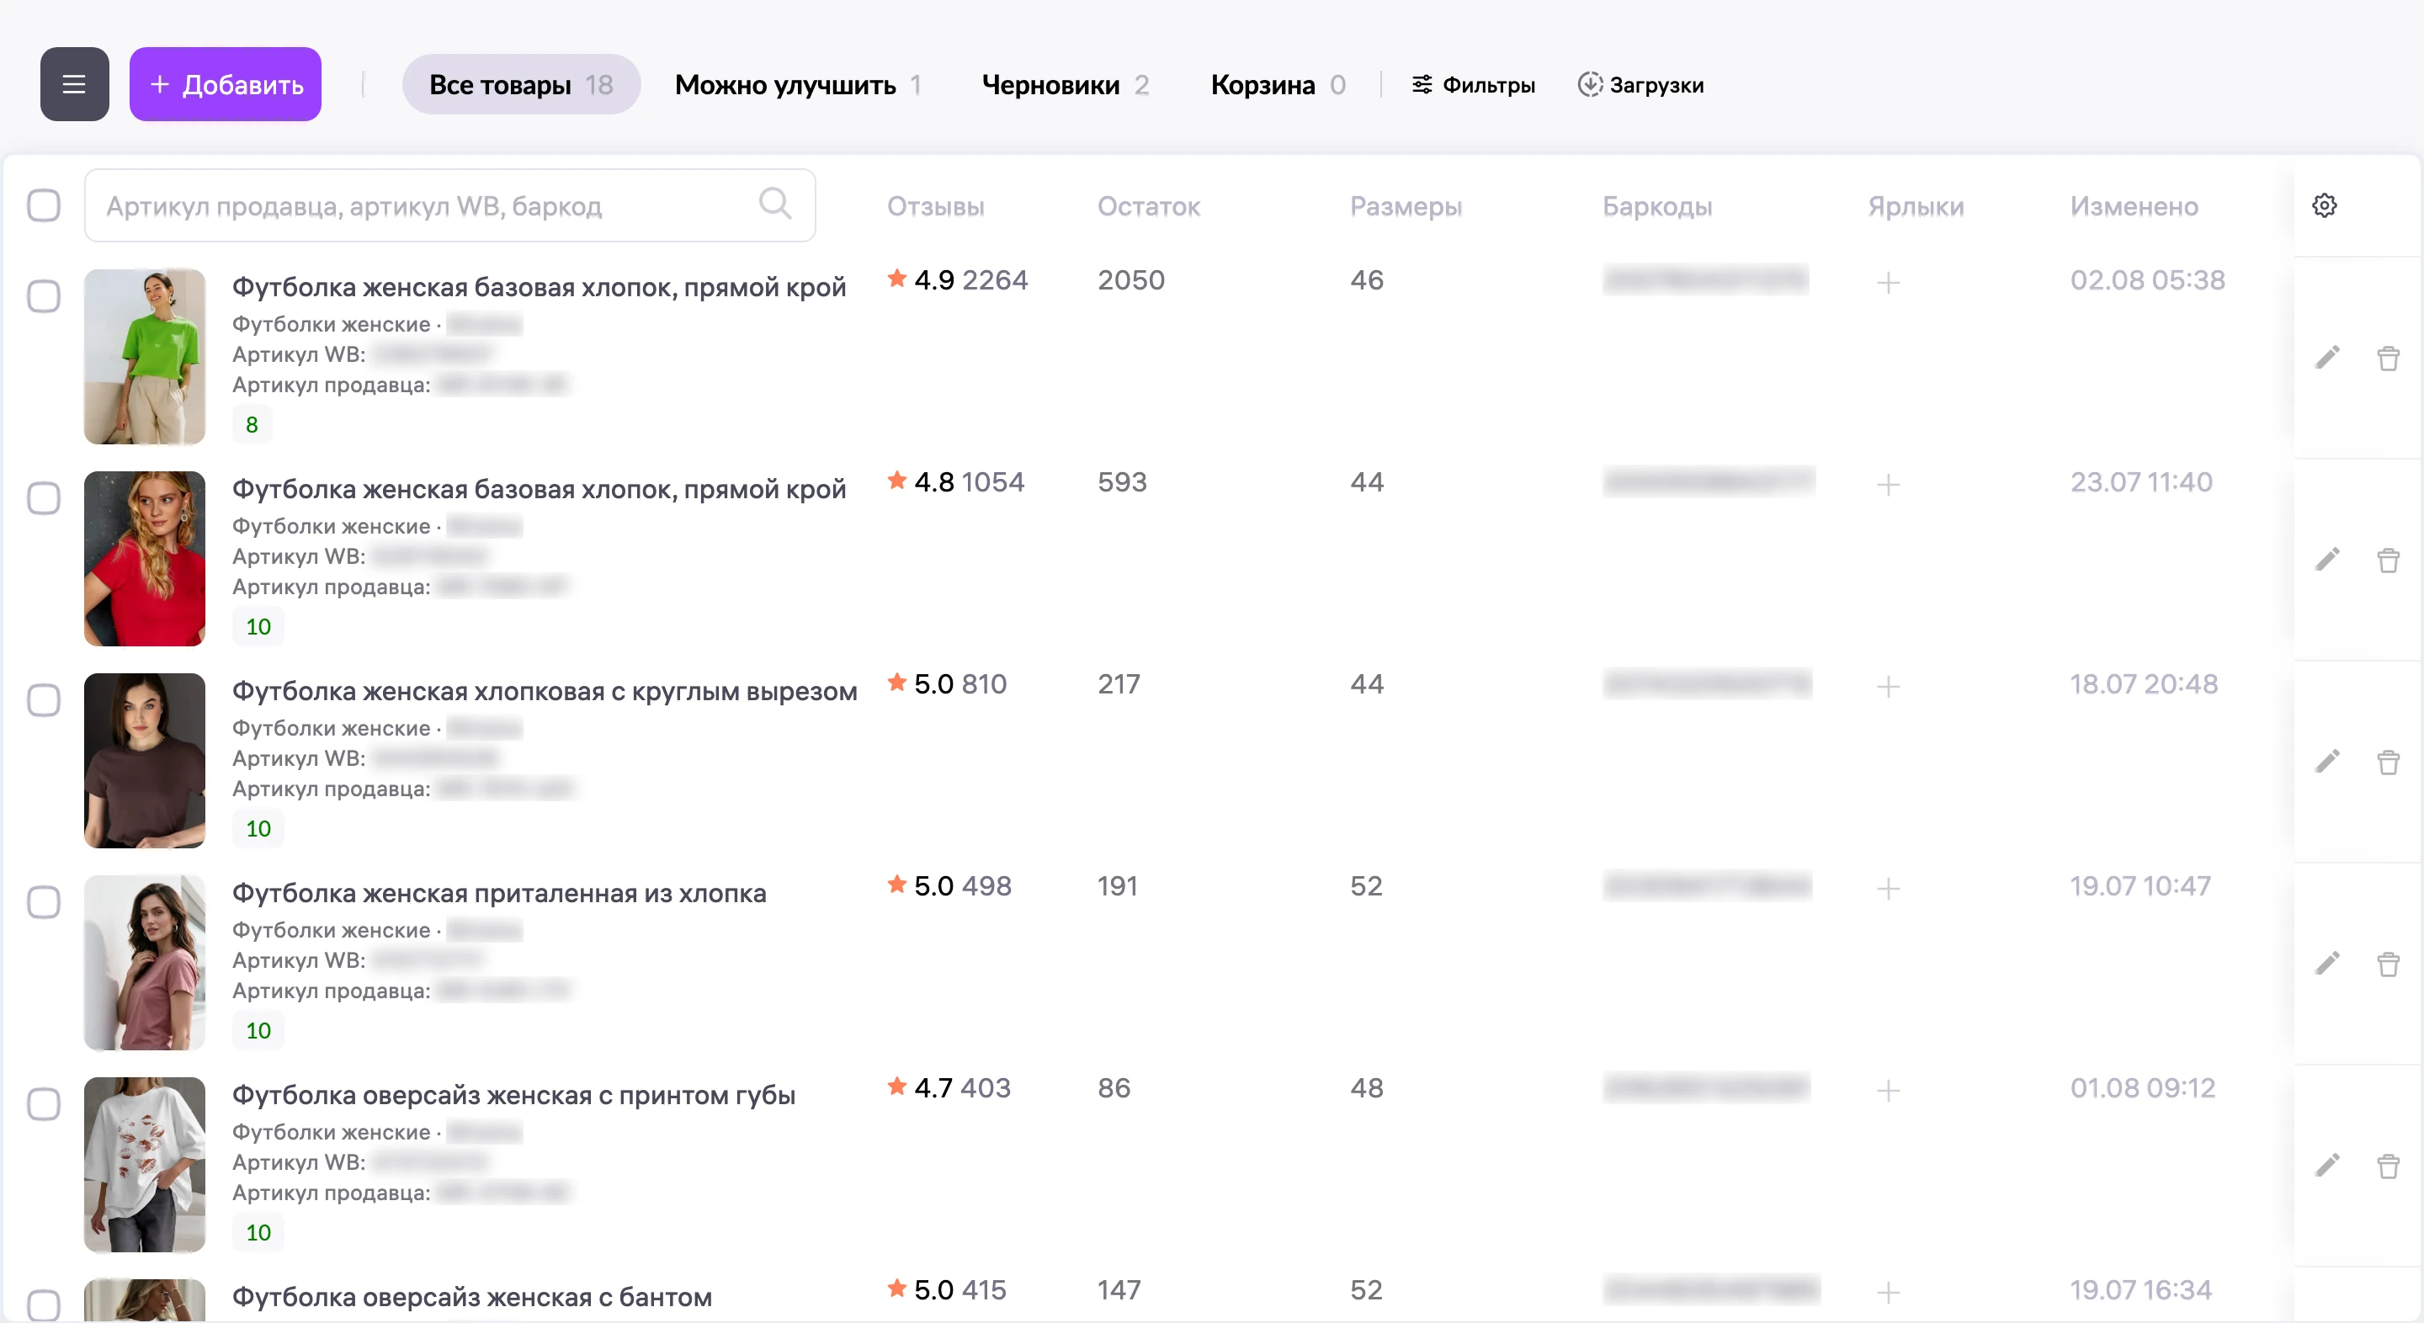Add label for product with 403 reviews

tap(1888, 1091)
